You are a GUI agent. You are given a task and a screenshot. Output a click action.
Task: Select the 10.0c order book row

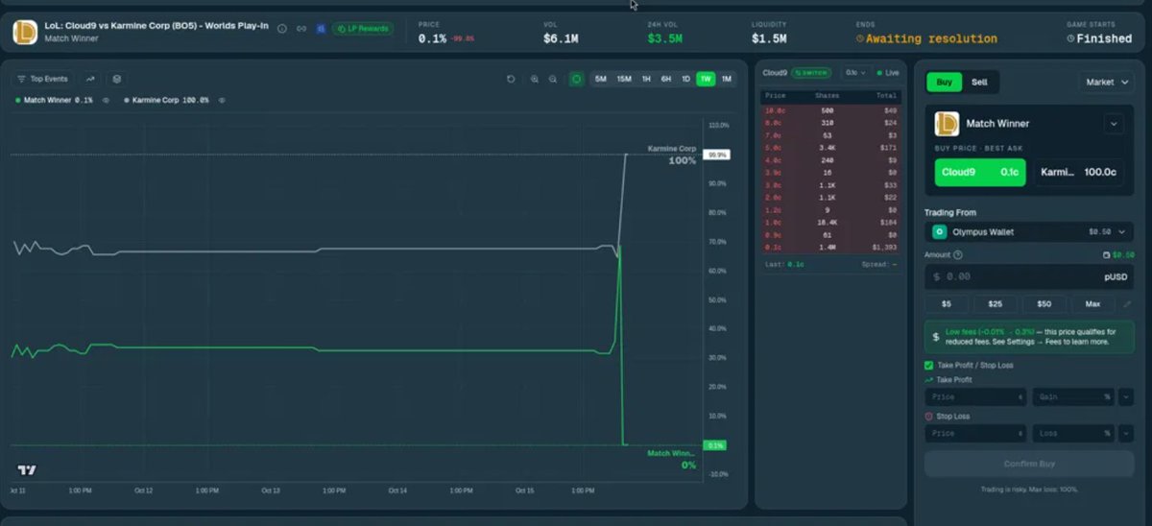click(831, 110)
